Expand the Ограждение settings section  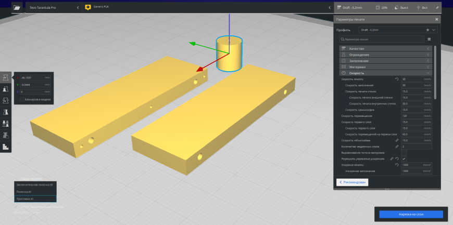(386, 55)
